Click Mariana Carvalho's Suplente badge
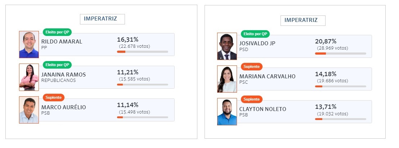The image size is (399, 148). [252, 66]
